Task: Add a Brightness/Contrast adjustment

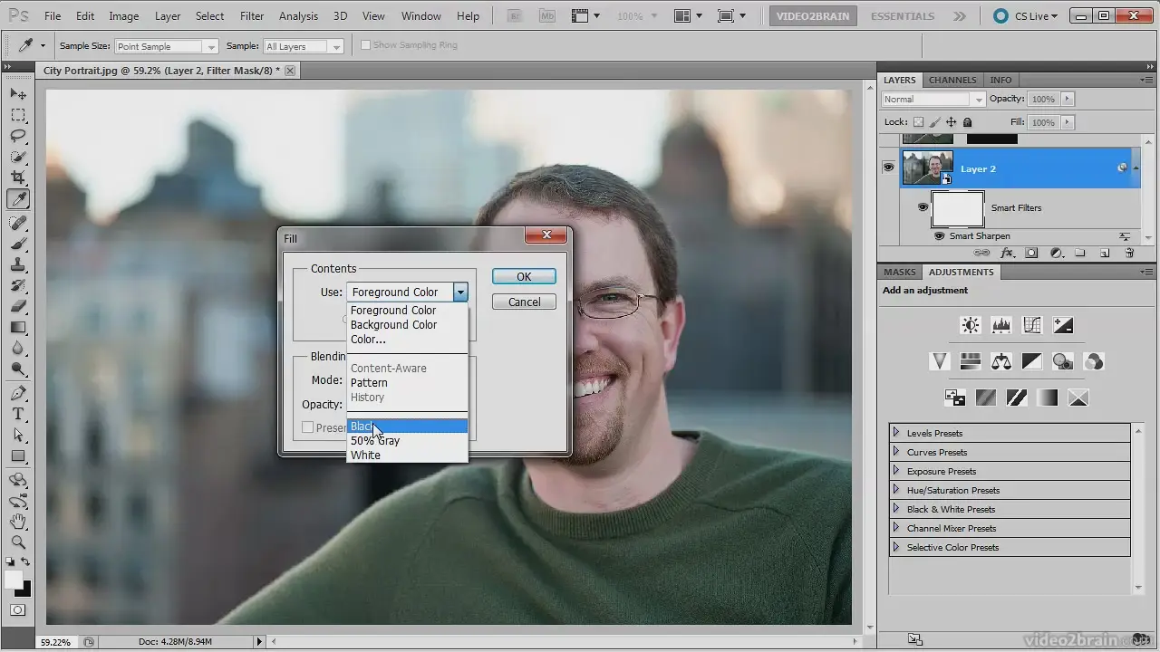Action: [971, 325]
